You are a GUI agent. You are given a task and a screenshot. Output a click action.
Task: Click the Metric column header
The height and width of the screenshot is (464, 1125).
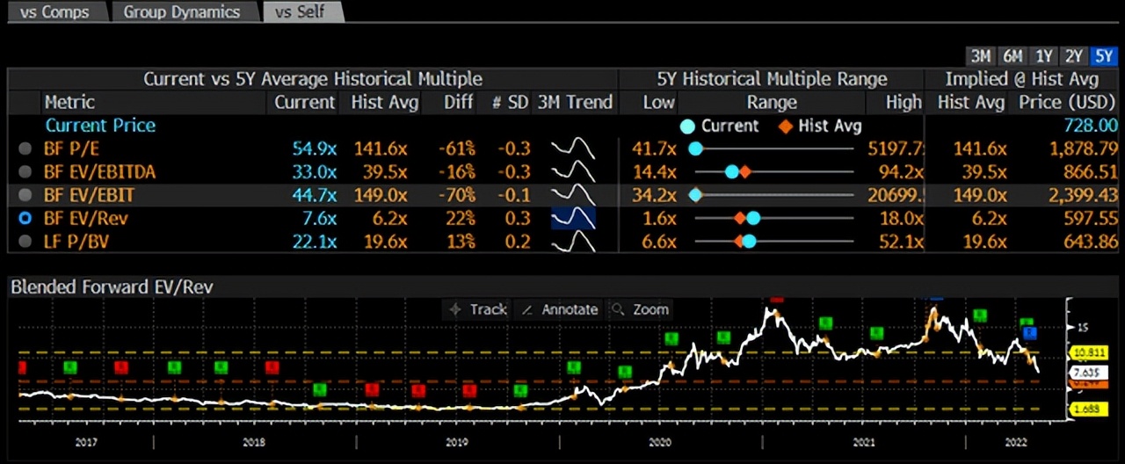coord(69,102)
